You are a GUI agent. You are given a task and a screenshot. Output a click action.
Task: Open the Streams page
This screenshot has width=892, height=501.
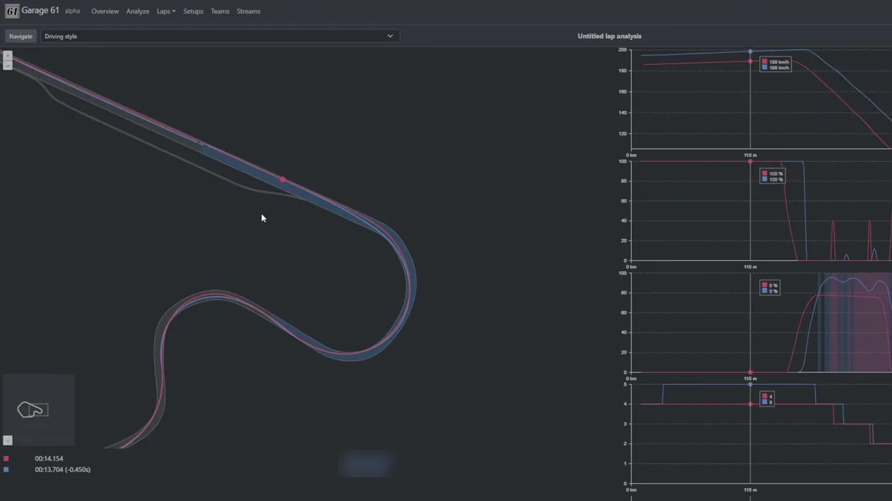248,11
